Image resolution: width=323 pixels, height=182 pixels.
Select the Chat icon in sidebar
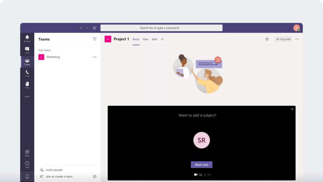27,50
